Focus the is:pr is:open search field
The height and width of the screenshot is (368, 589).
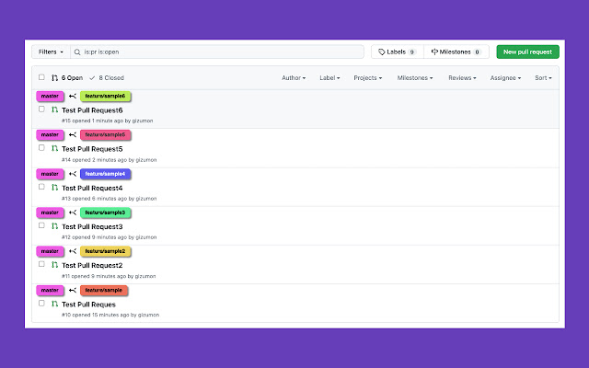tap(217, 52)
